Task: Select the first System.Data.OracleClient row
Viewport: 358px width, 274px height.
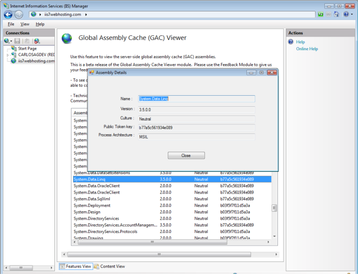Action: pyautogui.click(x=172, y=186)
